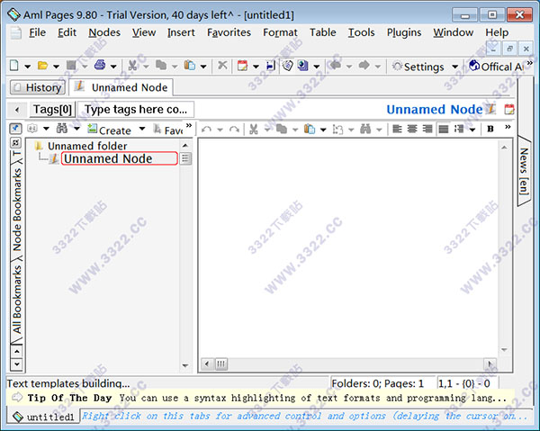The height and width of the screenshot is (431, 540).
Task: Click the new document icon in main toolbar
Action: (15, 66)
